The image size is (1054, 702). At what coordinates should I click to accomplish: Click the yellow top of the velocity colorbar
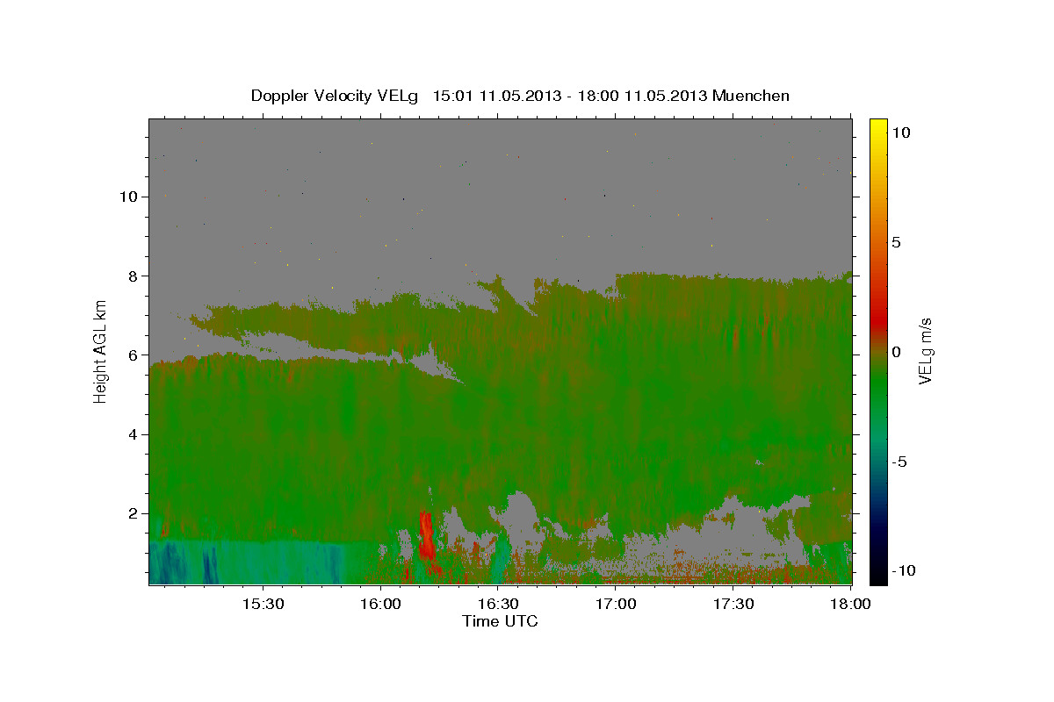(877, 127)
